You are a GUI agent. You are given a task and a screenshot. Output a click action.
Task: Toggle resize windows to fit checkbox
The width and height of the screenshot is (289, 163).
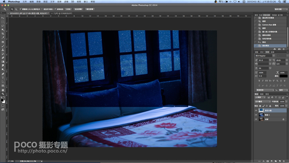pyautogui.click(x=20, y=9)
